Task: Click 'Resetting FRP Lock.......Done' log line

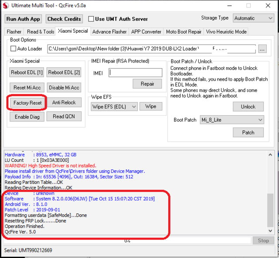Action: tap(35, 221)
